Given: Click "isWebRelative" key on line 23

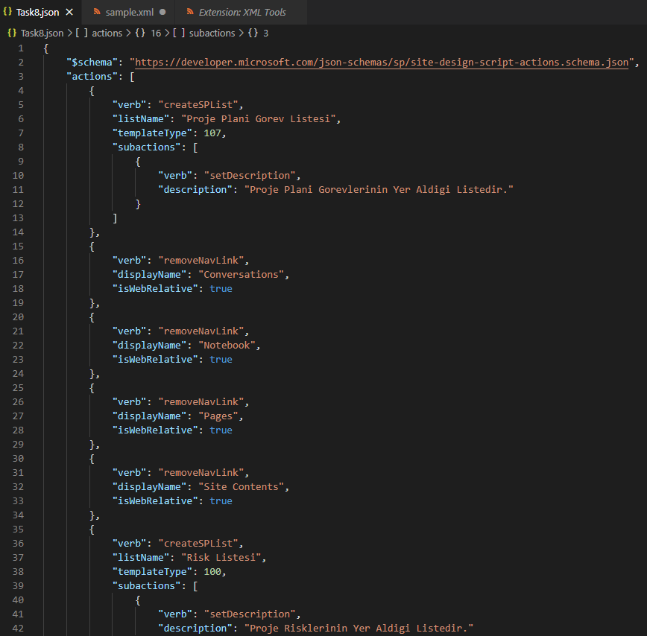Looking at the screenshot, I should pyautogui.click(x=155, y=360).
